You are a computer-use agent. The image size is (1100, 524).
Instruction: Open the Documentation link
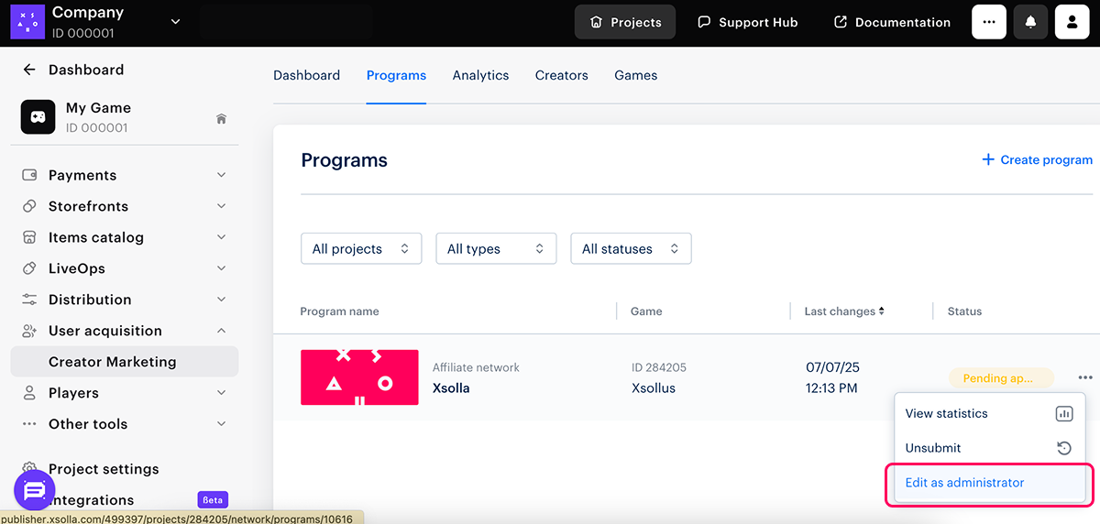892,22
